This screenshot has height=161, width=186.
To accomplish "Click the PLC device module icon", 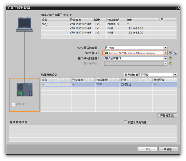I will 24,90.
